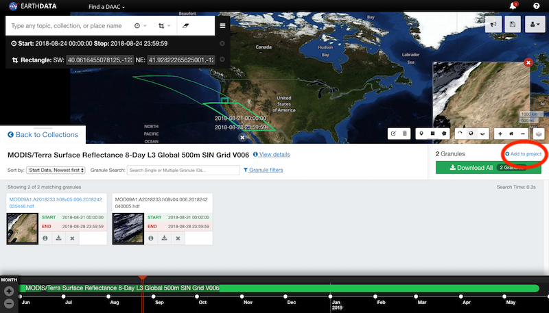The width and height of the screenshot is (549, 313).
Task: Click Add to project link
Action: [523, 154]
